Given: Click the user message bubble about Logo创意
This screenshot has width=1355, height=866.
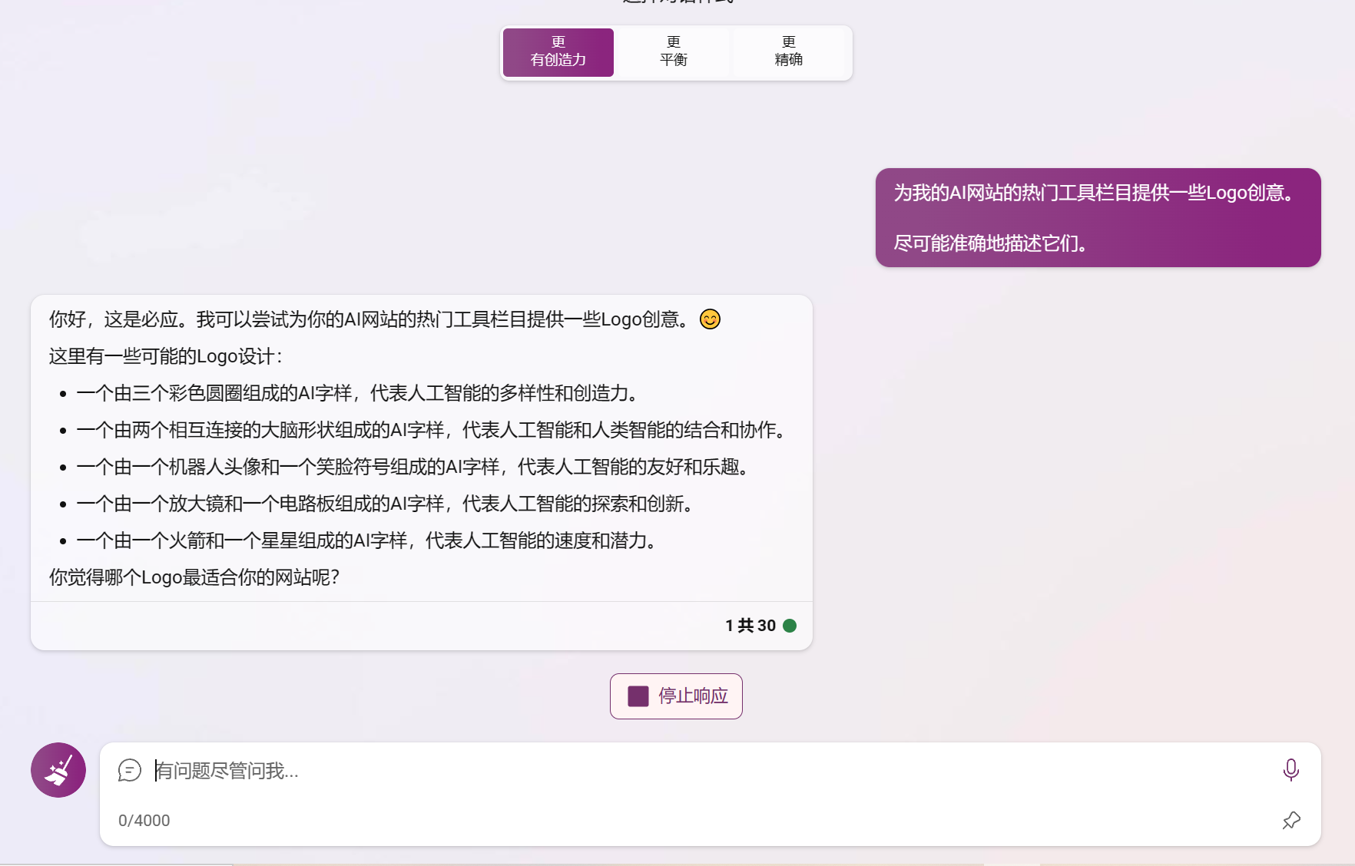Looking at the screenshot, I should [1098, 218].
